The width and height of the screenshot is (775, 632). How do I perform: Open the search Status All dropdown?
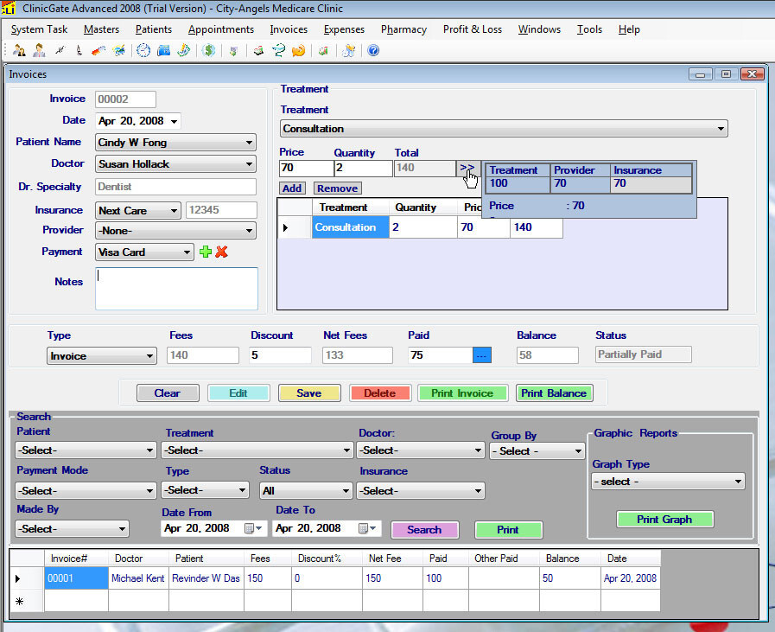tap(306, 490)
